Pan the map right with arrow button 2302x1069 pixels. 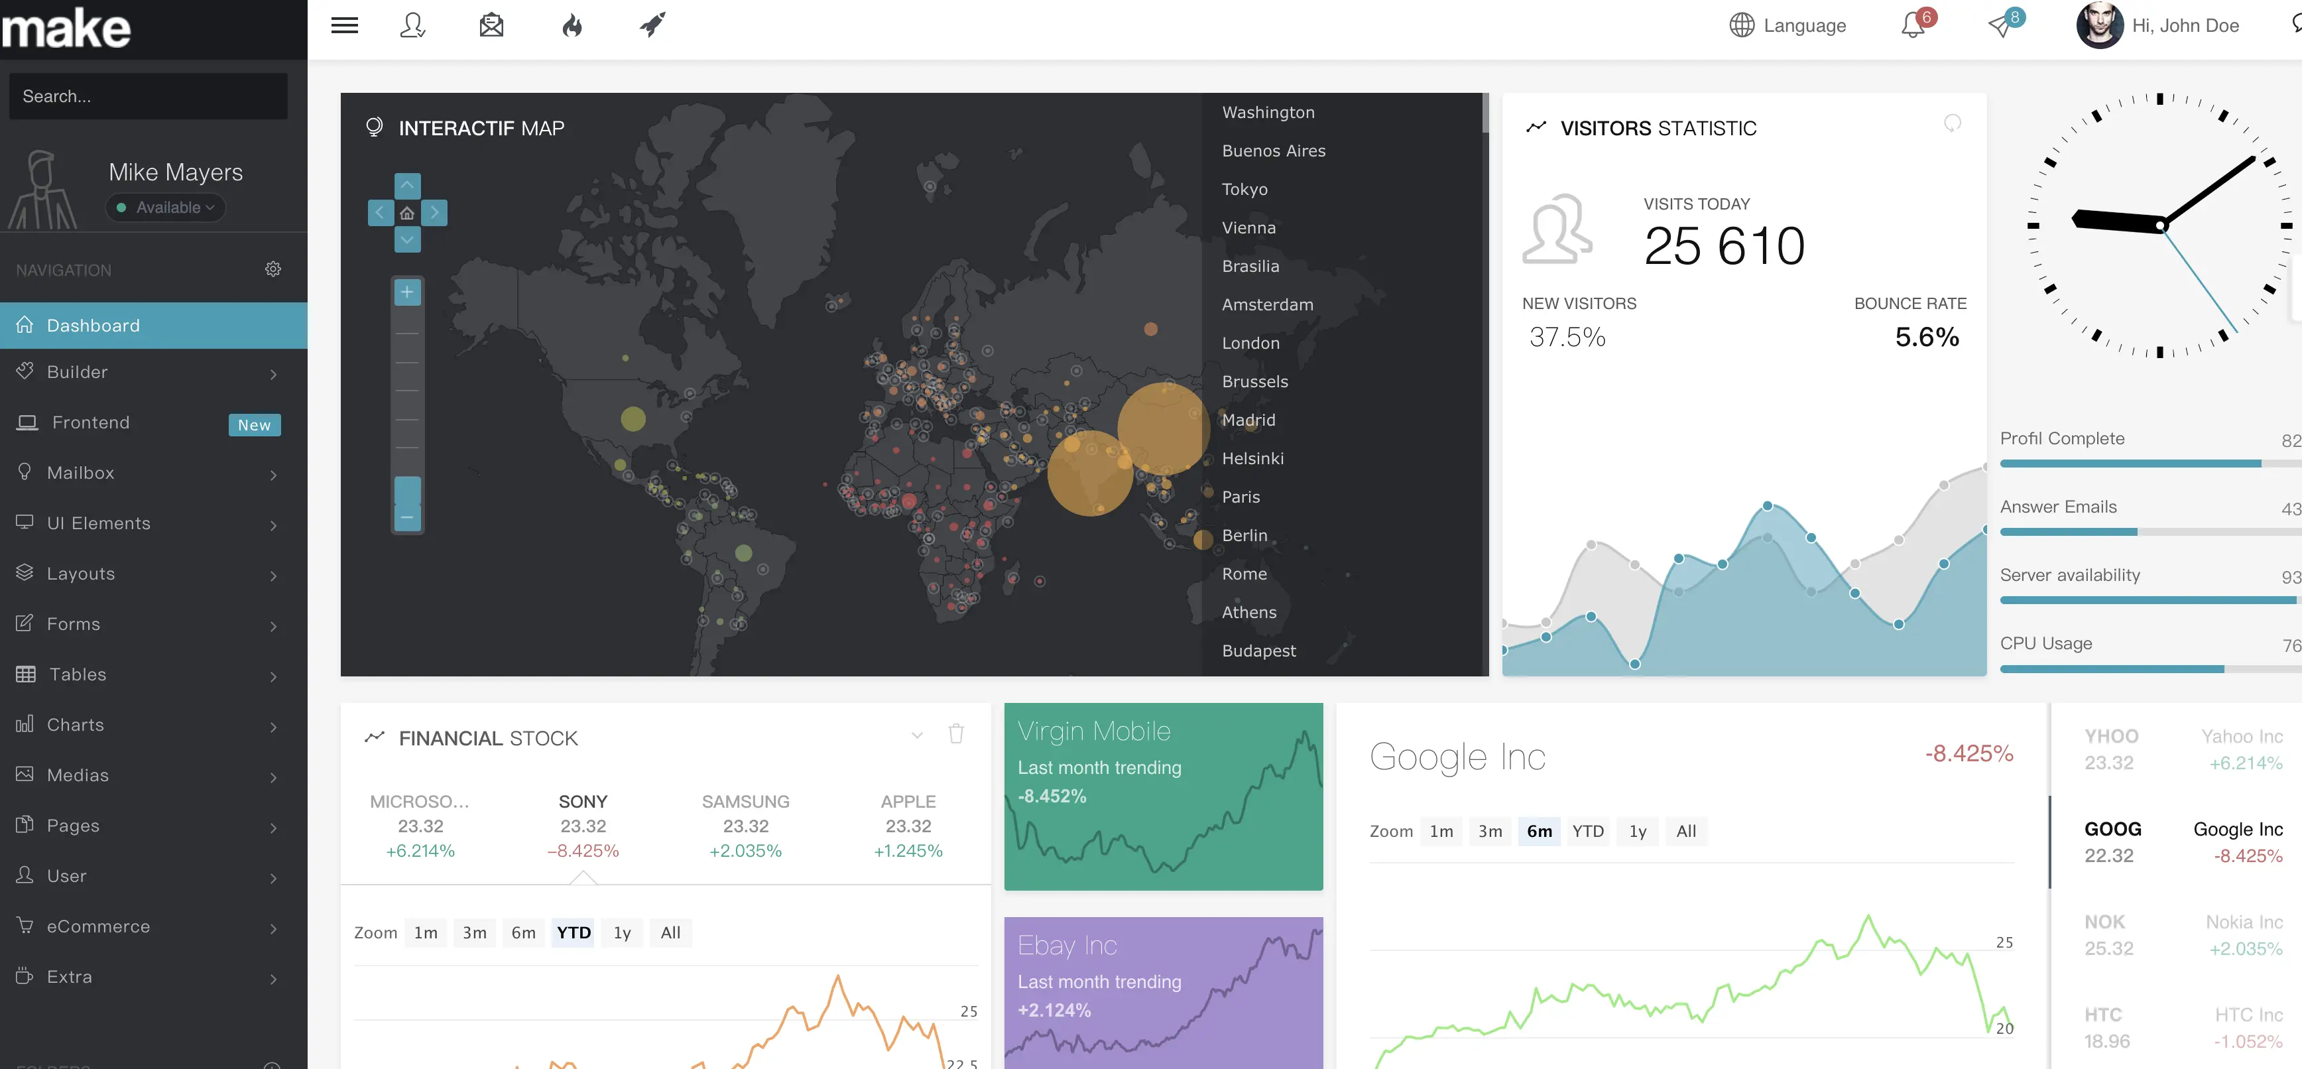434,213
